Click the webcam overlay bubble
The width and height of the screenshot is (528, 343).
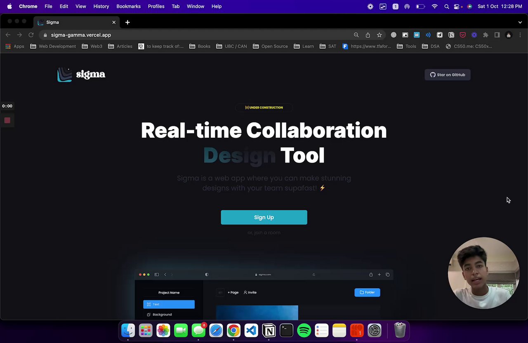[x=483, y=273]
